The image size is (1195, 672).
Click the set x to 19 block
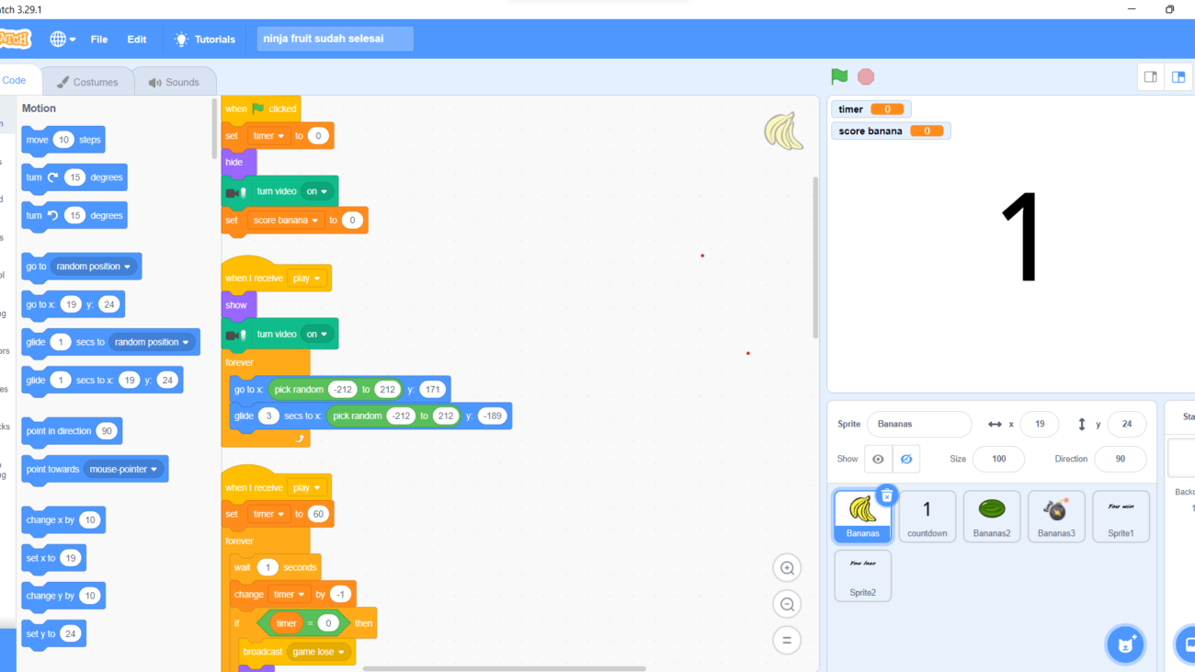[53, 558]
